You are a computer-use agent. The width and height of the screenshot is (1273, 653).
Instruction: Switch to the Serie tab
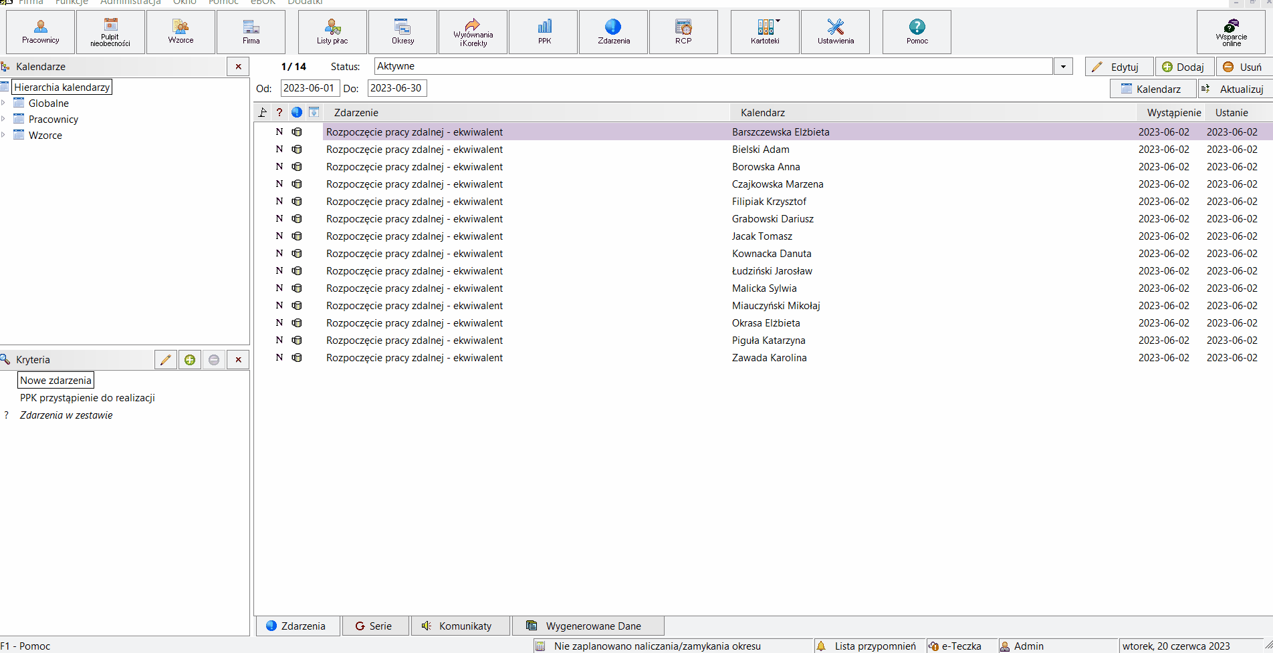coord(374,626)
